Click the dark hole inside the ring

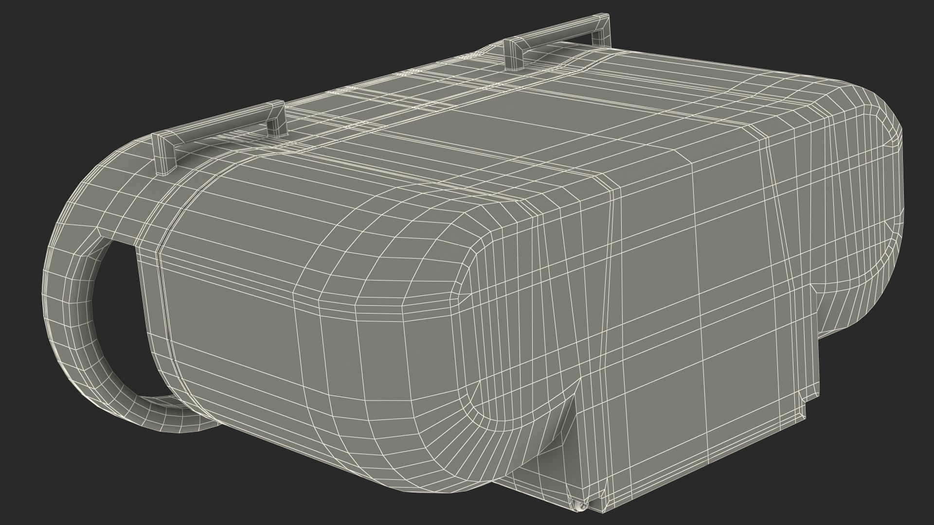pyautogui.click(x=119, y=311)
